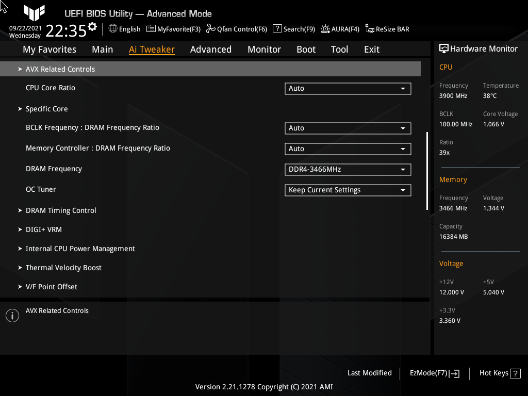Image resolution: width=528 pixels, height=396 pixels.
Task: Open CPU Core Ratio dropdown
Action: [x=348, y=89]
